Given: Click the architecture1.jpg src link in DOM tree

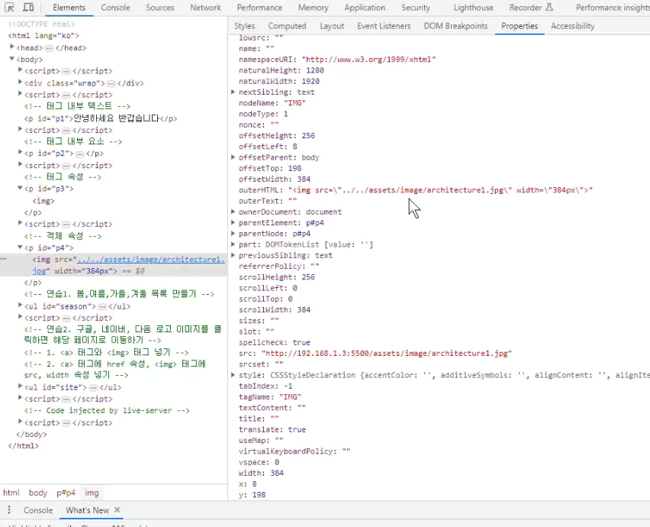Looking at the screenshot, I should point(151,260).
